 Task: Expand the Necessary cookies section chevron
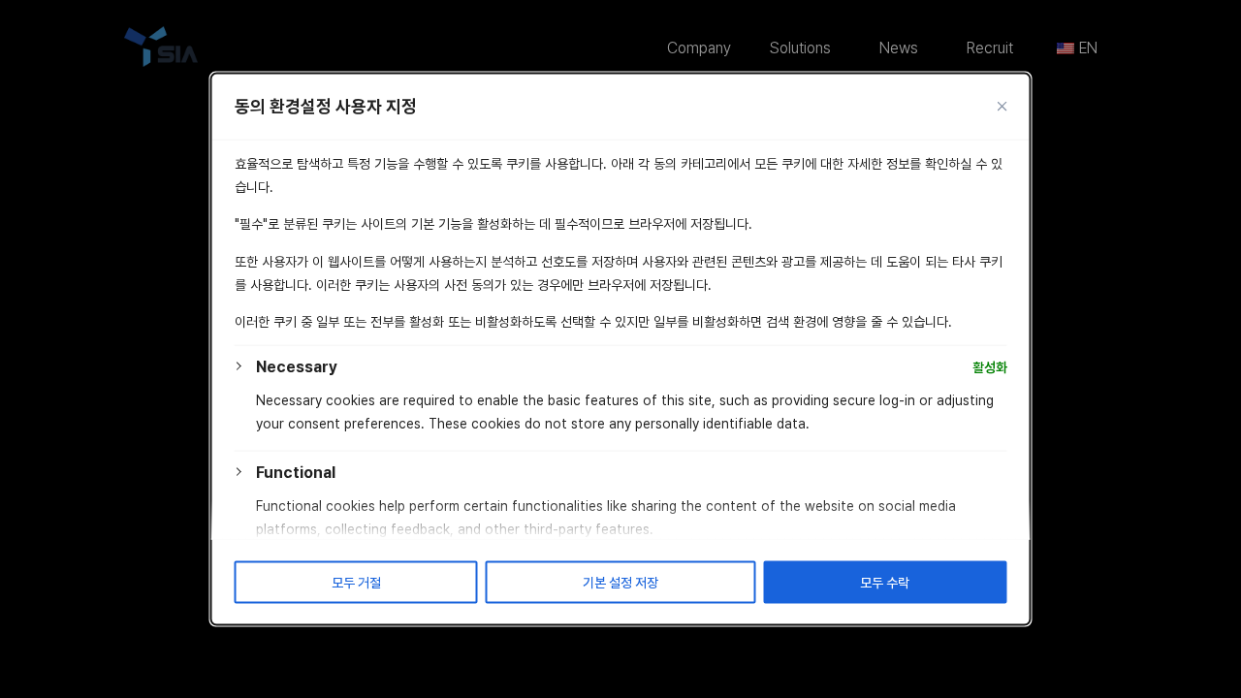pos(239,366)
